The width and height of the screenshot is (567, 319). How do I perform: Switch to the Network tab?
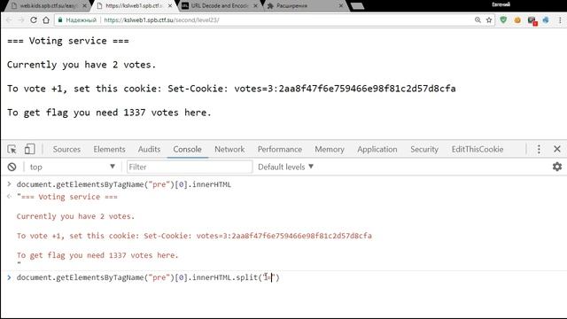(229, 149)
